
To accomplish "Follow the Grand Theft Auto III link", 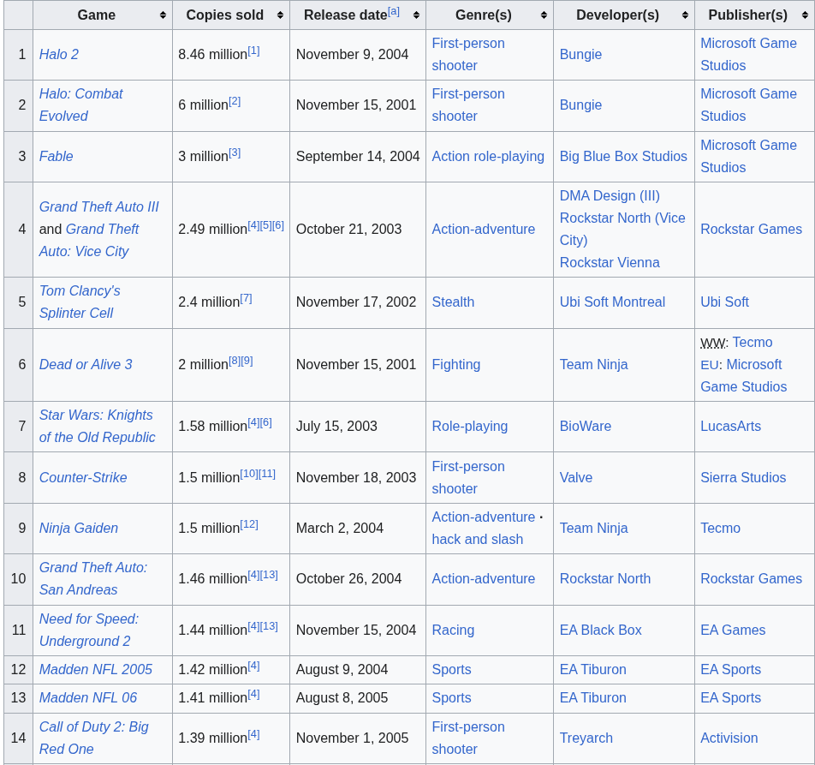I will pos(98,206).
